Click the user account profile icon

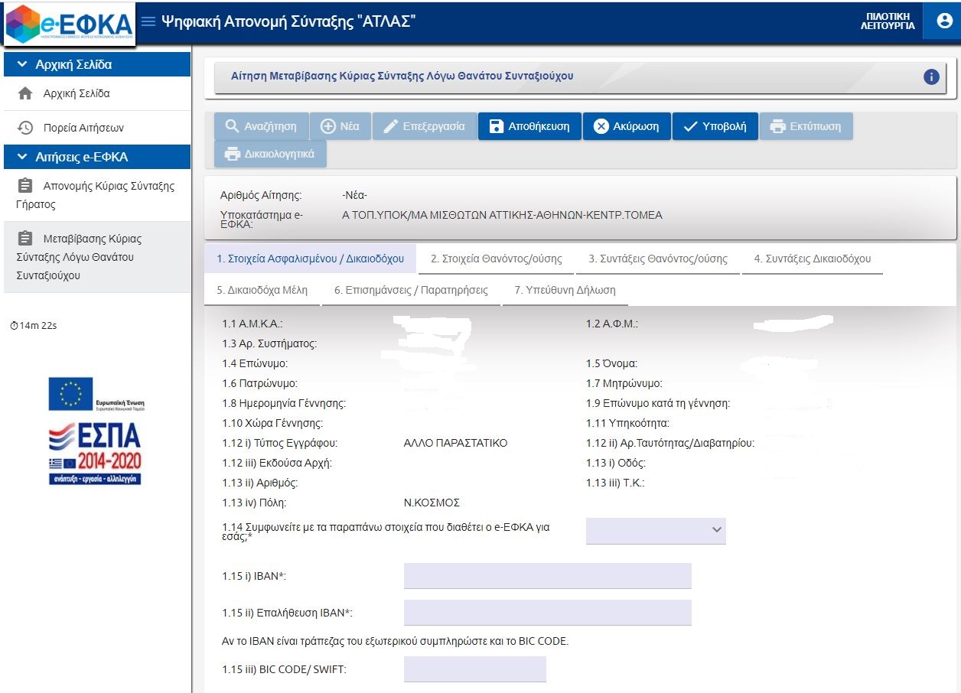pos(940,21)
